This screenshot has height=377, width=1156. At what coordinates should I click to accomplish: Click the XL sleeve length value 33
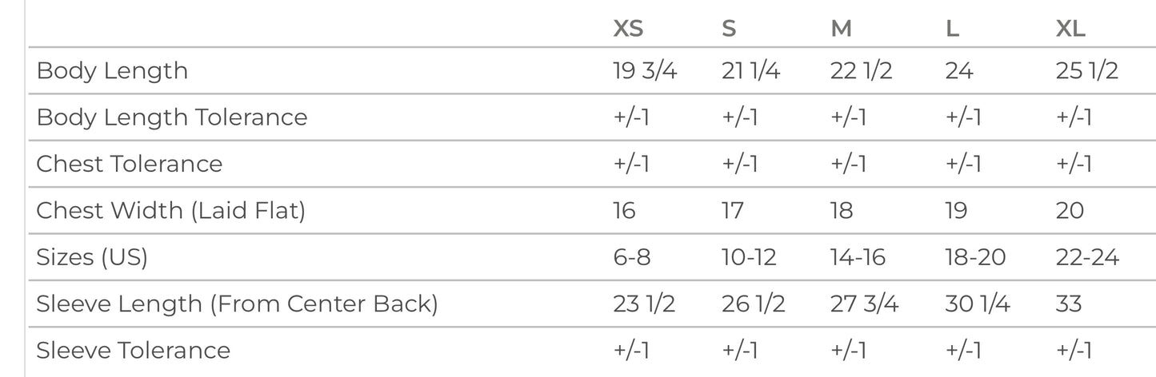click(x=1069, y=304)
